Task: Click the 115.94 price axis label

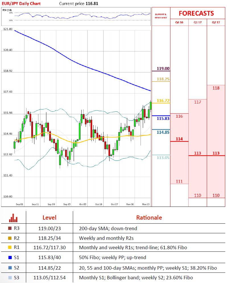Action: point(8,113)
